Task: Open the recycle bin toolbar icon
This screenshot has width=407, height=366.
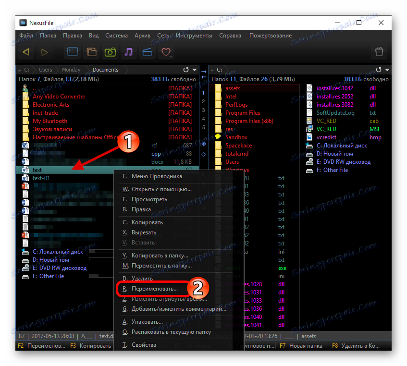Action: tap(379, 52)
